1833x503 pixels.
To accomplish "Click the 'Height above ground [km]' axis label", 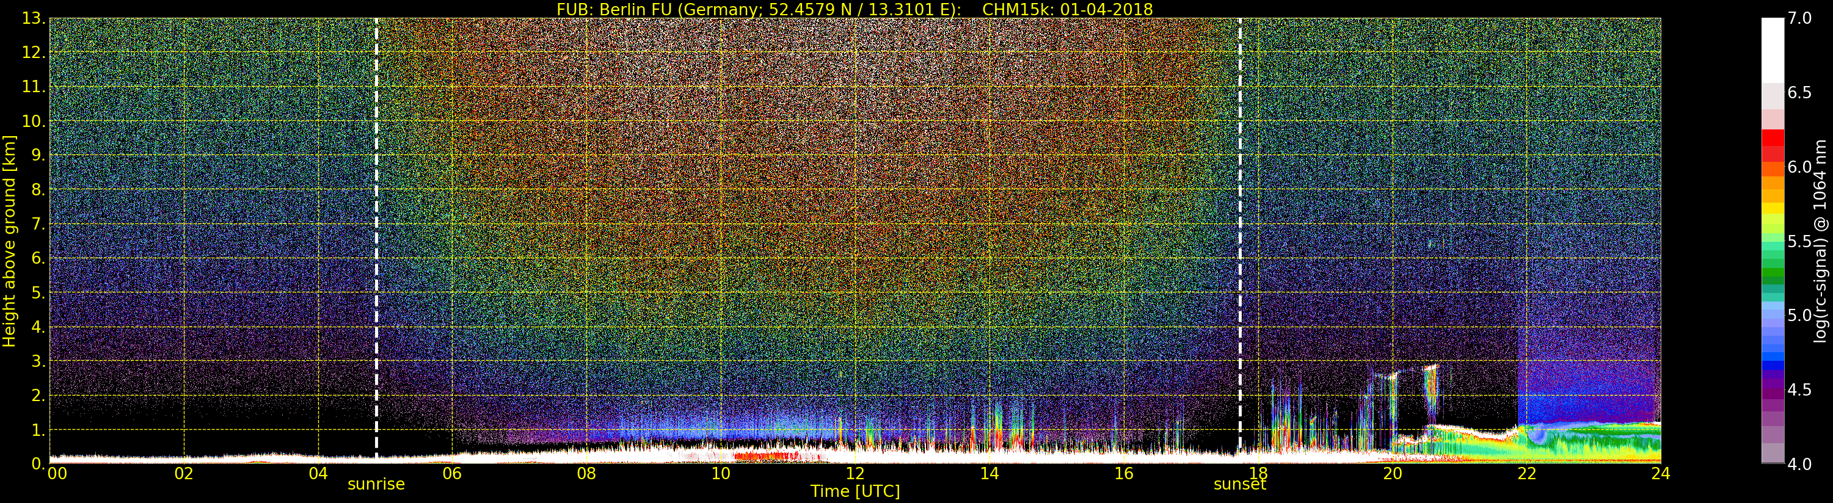I will pyautogui.click(x=9, y=241).
